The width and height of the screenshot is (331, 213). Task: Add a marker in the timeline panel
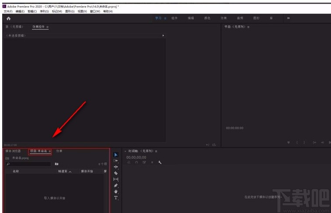[x=152, y=162]
